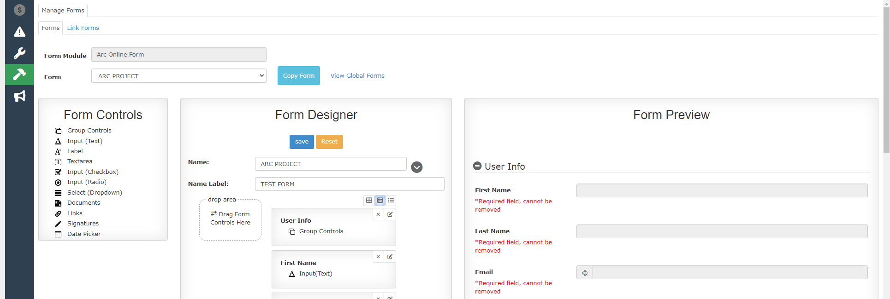Select Group Controls text in Form Controls
The width and height of the screenshot is (890, 299).
(89, 131)
